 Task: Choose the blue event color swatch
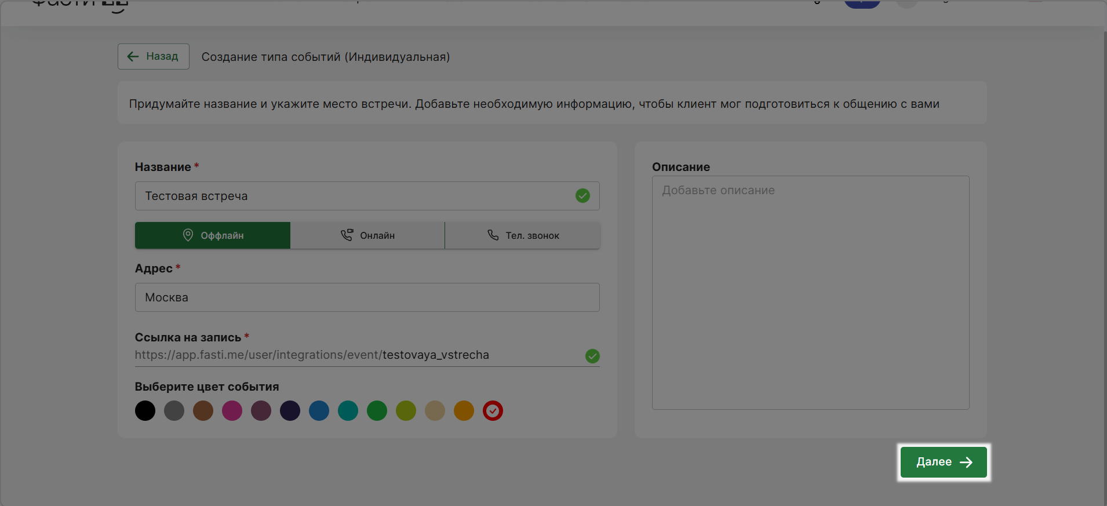point(319,411)
